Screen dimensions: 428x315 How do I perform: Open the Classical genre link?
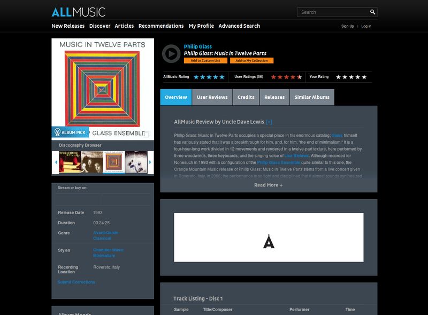(x=102, y=239)
